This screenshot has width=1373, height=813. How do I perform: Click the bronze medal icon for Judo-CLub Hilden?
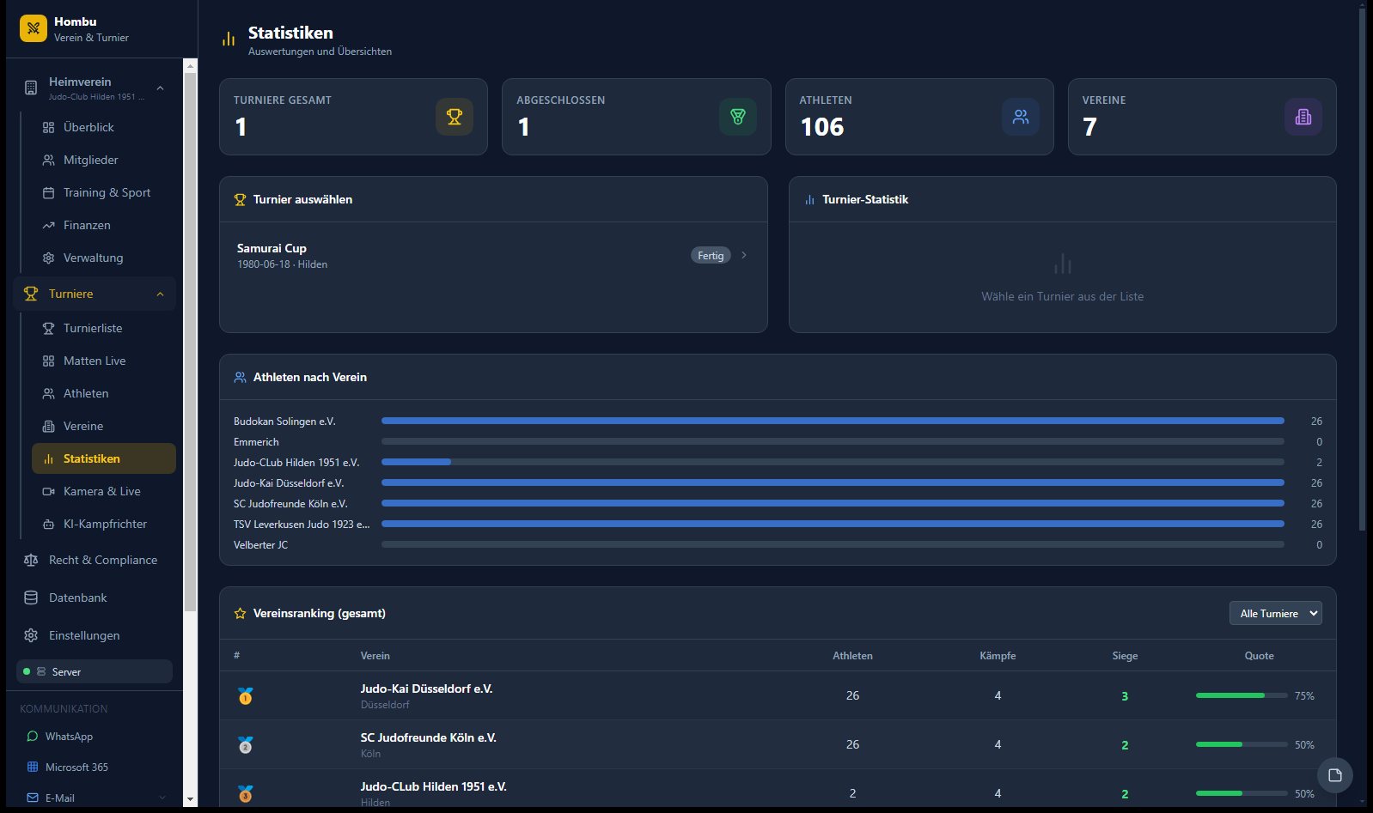245,793
